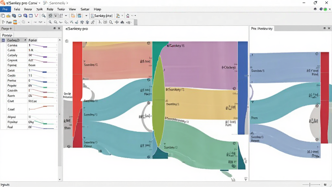
Task: Click the first zoom magnifier in second toolbar
Action: click(x=50, y=22)
